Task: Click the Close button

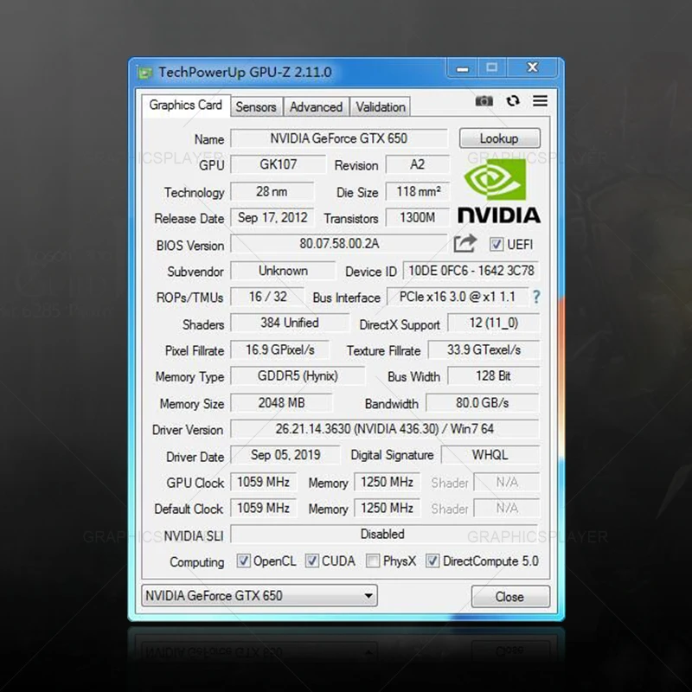Action: coord(510,597)
